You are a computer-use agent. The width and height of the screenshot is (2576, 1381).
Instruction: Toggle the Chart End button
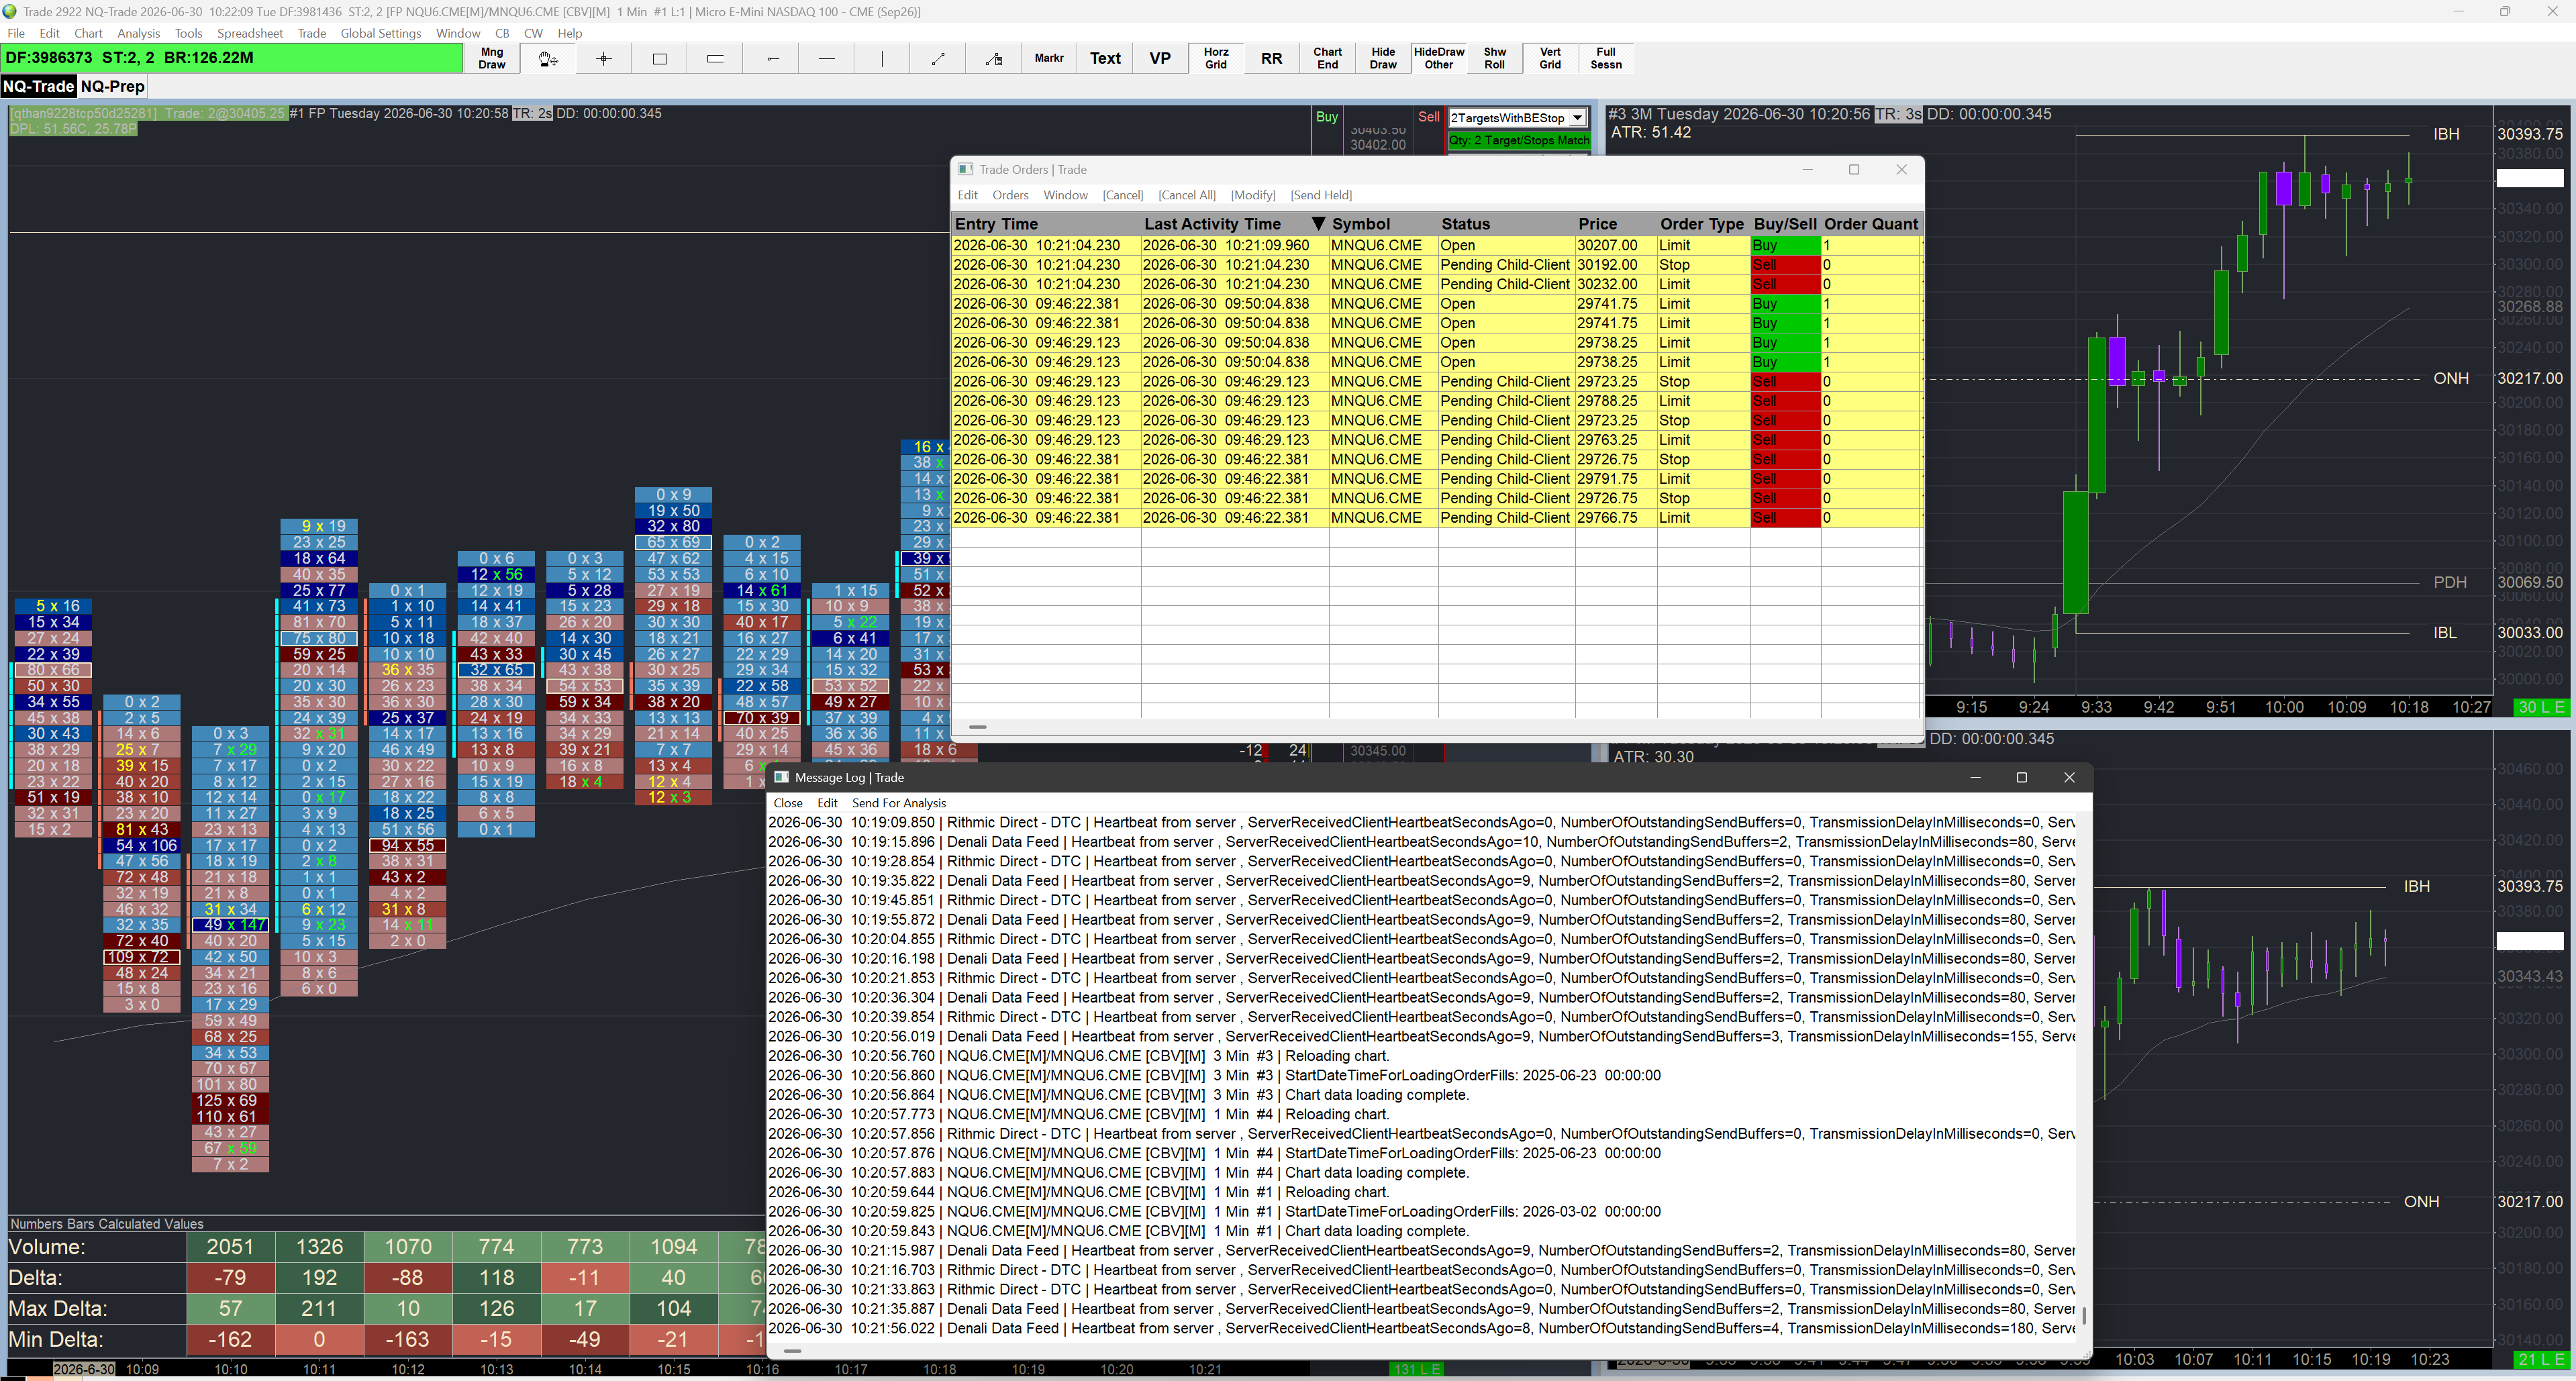tap(1327, 58)
